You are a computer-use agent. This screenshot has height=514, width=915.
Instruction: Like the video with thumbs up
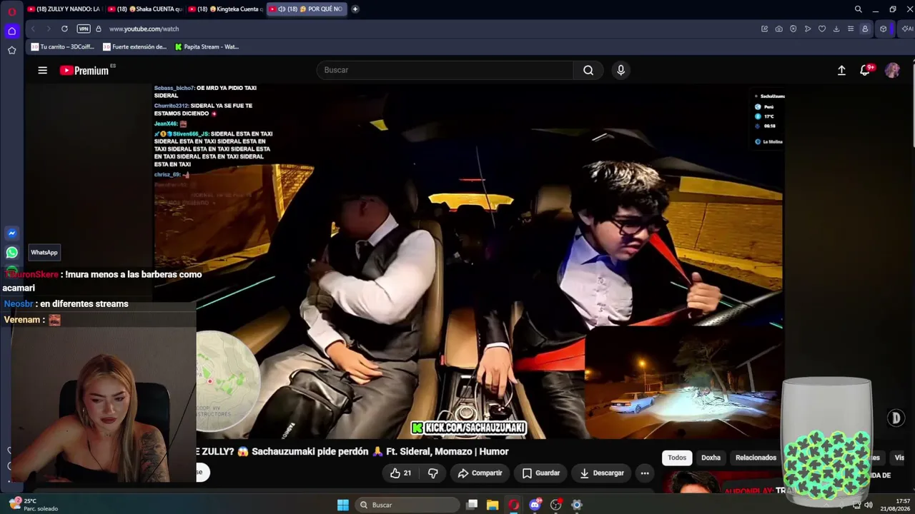(400, 473)
